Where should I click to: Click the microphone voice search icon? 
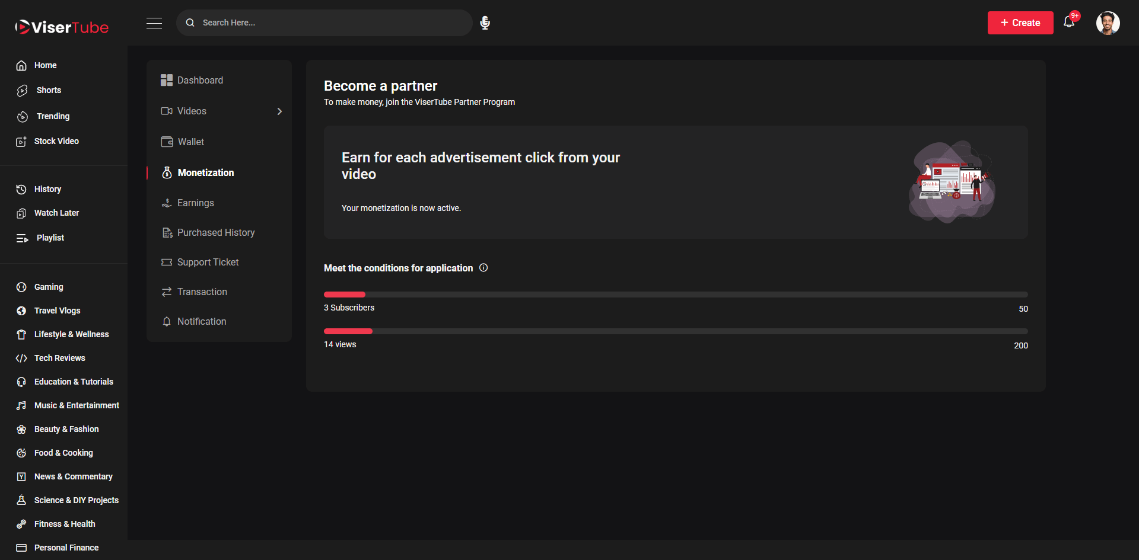click(x=485, y=23)
